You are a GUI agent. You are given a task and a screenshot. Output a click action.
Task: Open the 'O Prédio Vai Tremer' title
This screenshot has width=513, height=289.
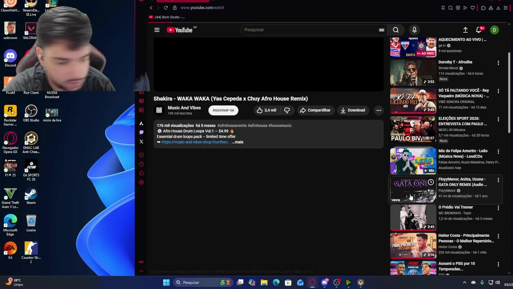(x=456, y=207)
